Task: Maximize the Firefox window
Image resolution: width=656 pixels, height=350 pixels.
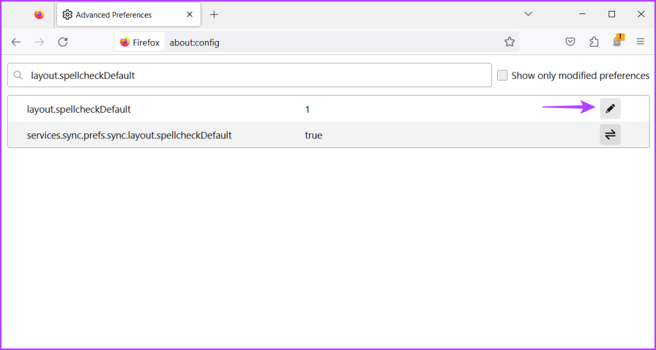Action: 612,14
